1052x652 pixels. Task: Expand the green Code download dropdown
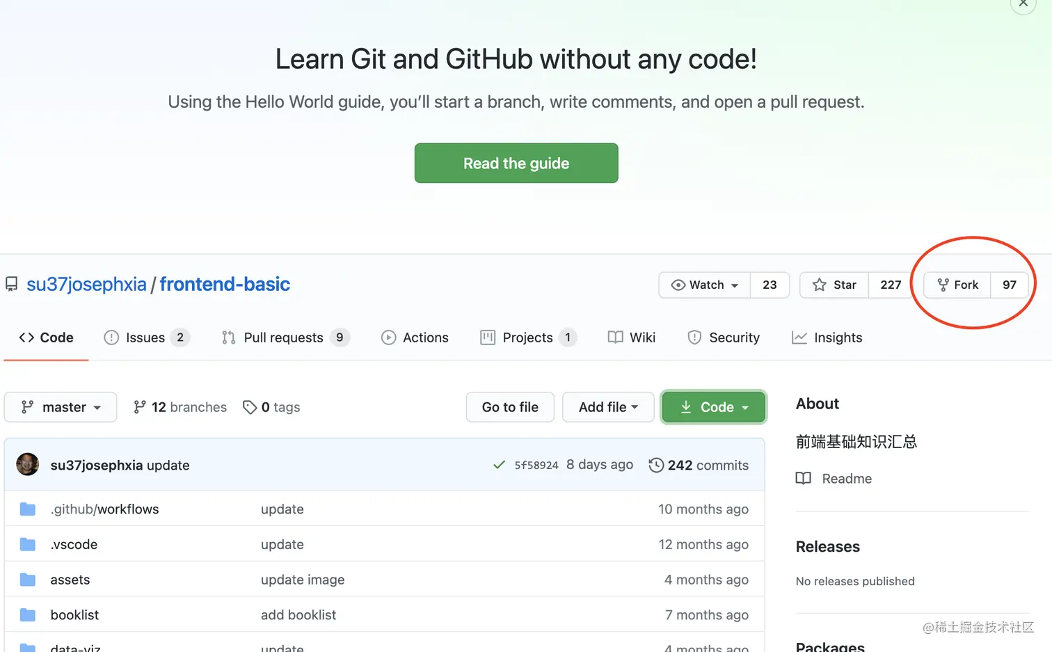coord(714,407)
